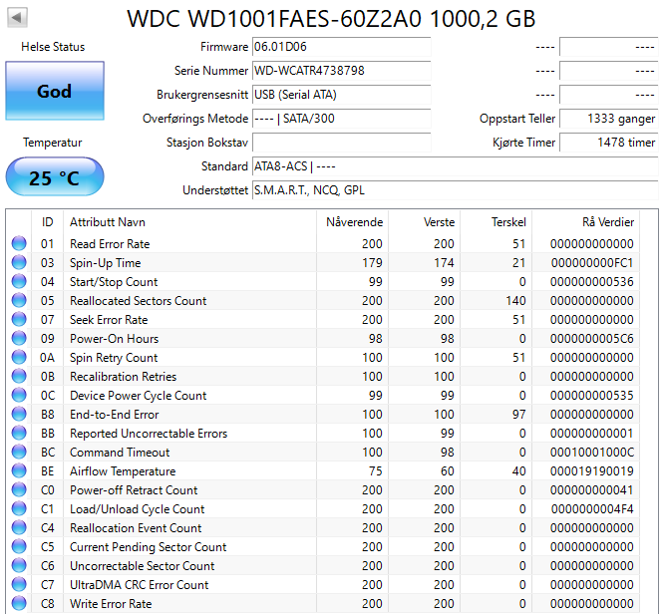663x614 pixels.
Task: Click the Rå Verdier column header
Action: pos(606,221)
